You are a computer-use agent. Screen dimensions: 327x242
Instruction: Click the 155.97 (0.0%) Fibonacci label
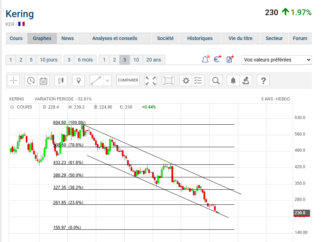pos(67,228)
